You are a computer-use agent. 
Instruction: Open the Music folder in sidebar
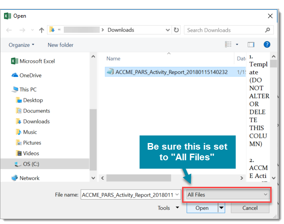tap(30, 132)
